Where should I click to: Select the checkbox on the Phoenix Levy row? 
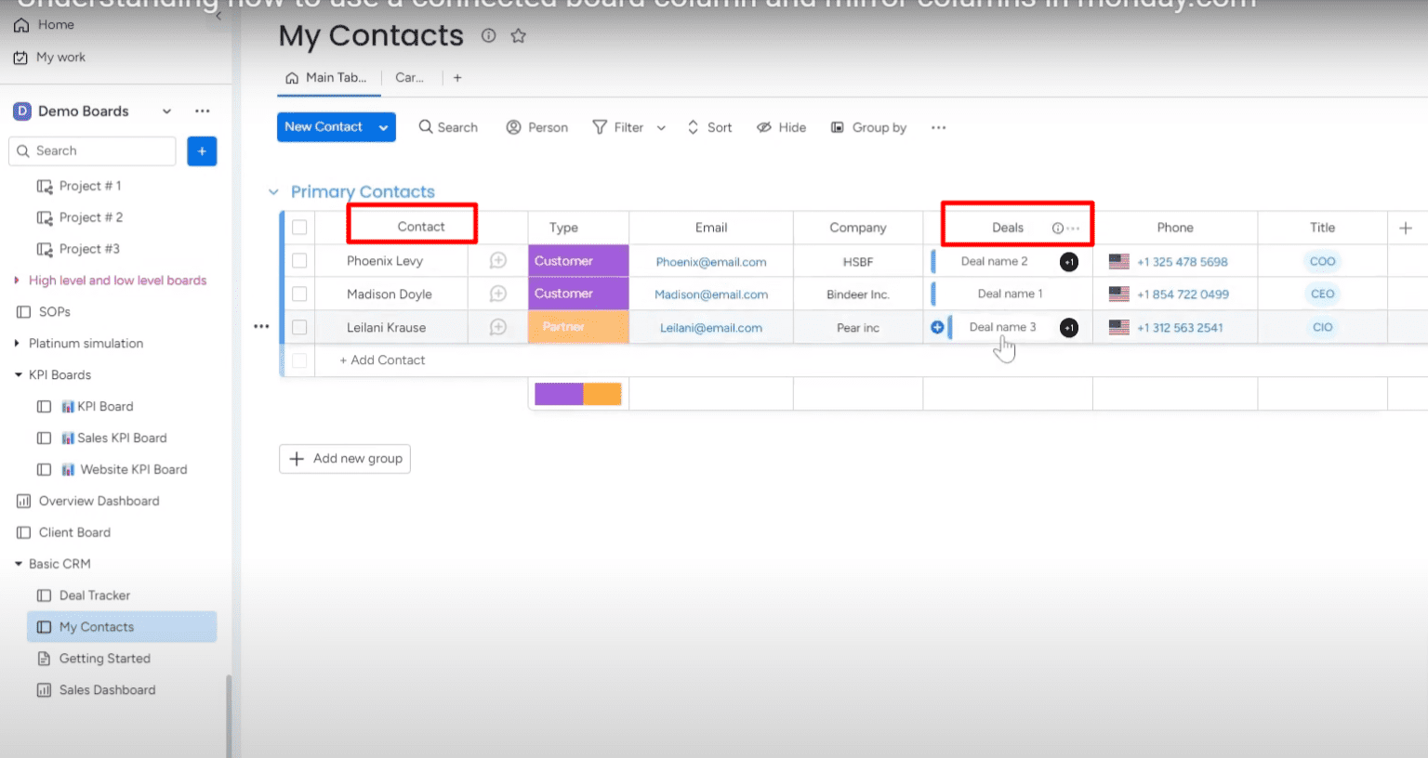click(299, 261)
